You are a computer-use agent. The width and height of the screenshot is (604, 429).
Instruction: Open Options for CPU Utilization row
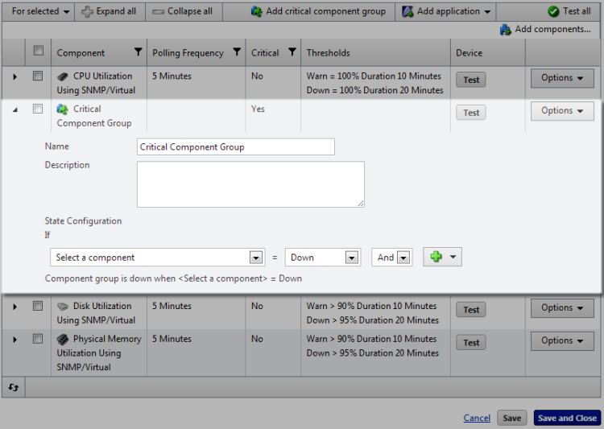point(562,78)
